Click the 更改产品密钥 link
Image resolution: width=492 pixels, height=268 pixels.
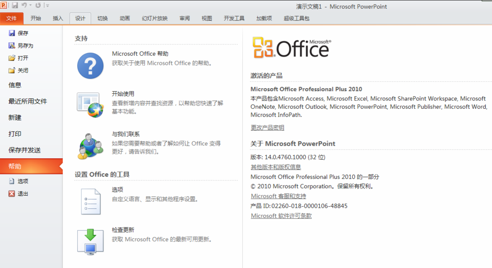click(267, 128)
